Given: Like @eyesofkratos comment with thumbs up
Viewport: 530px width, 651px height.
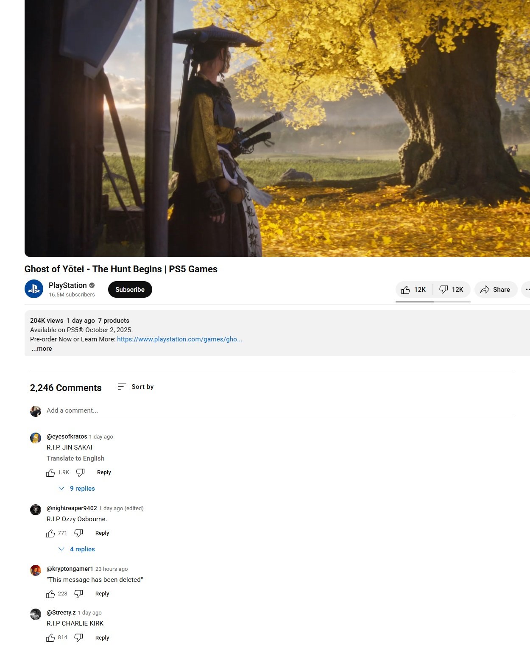Looking at the screenshot, I should pos(50,472).
